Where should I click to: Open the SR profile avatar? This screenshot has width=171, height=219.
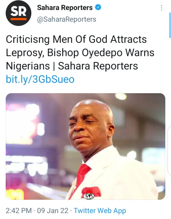tap(18, 13)
